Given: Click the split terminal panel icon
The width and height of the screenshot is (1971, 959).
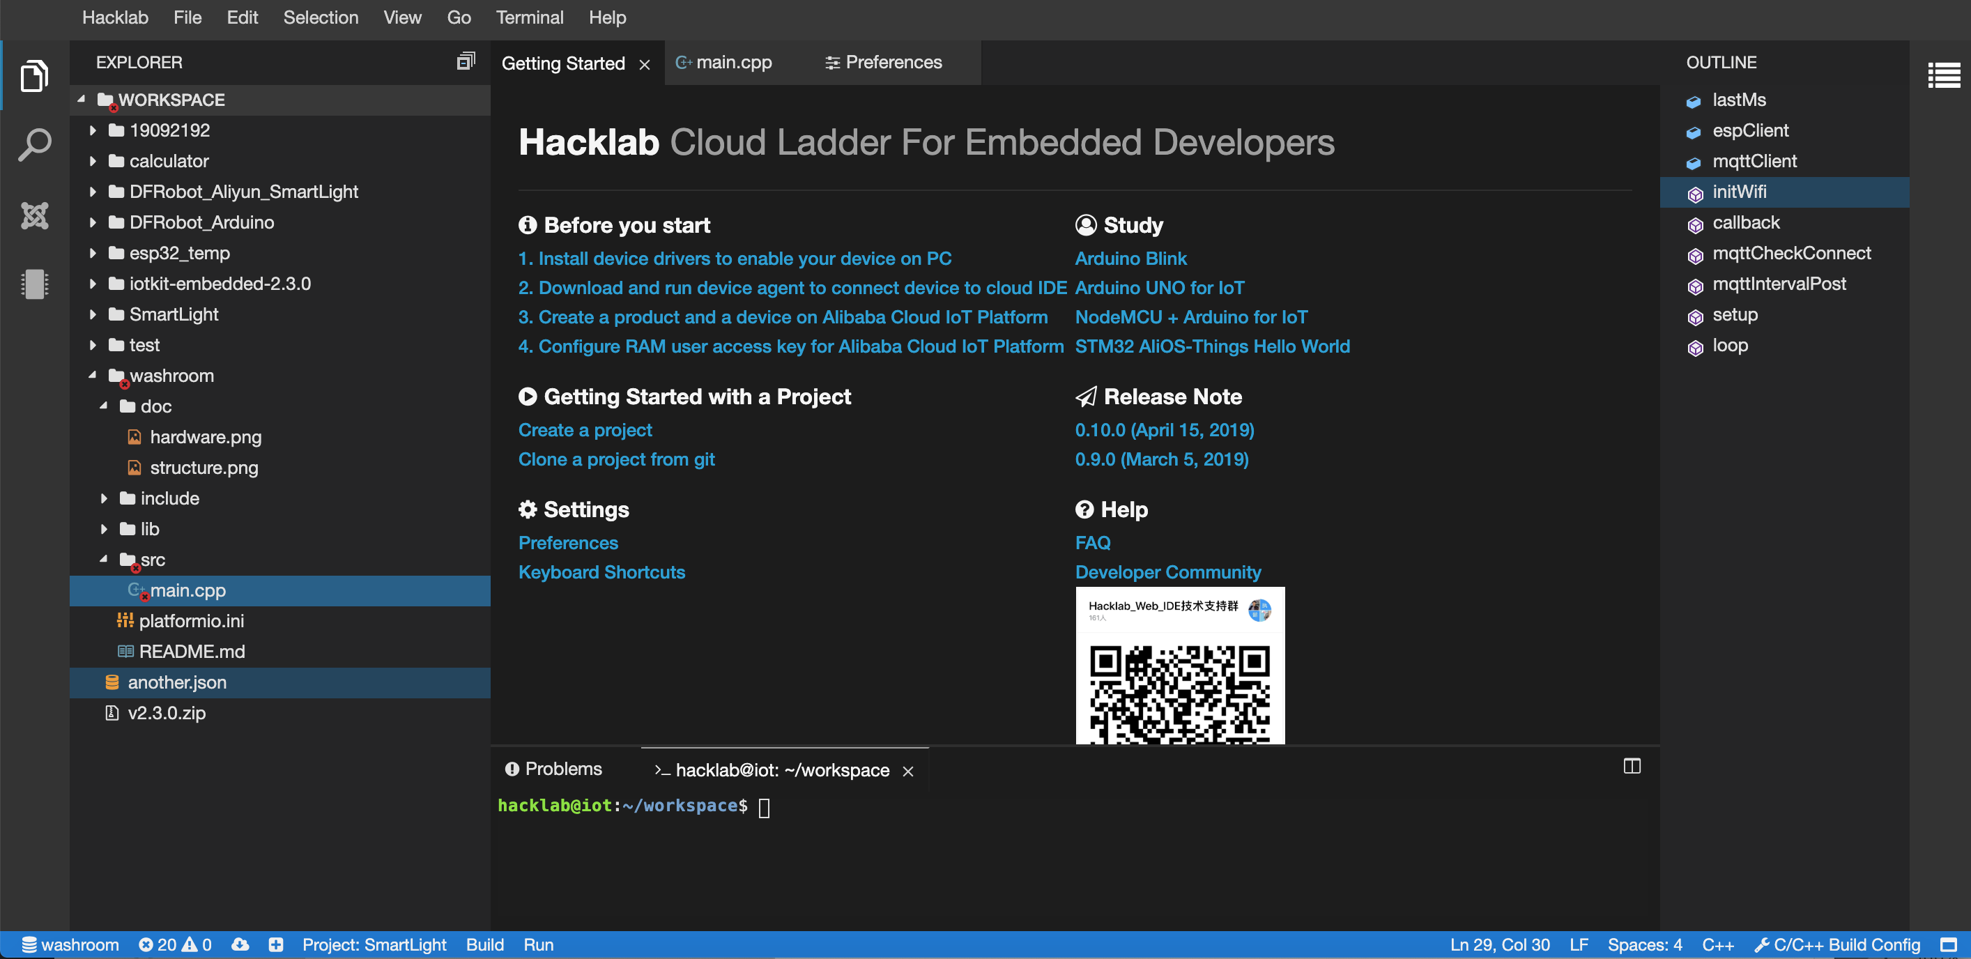Looking at the screenshot, I should tap(1632, 766).
